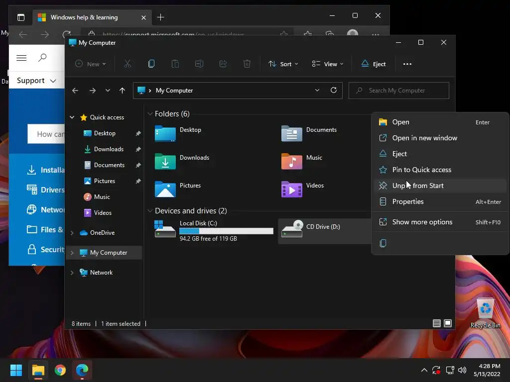Open the View dropdown menu
Viewport: 510px width, 382px height.
[328, 64]
